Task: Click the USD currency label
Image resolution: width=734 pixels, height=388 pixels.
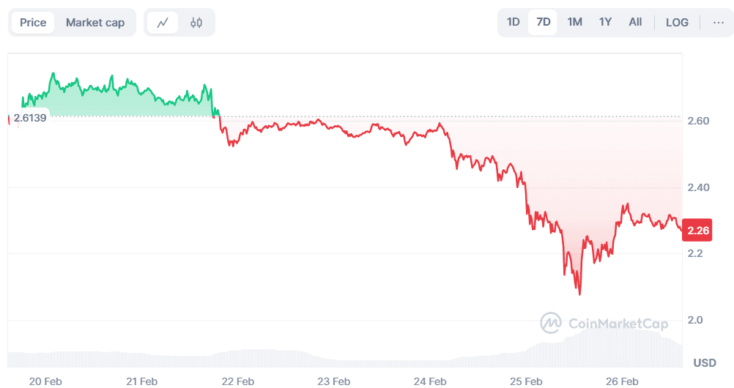Action: [x=705, y=362]
